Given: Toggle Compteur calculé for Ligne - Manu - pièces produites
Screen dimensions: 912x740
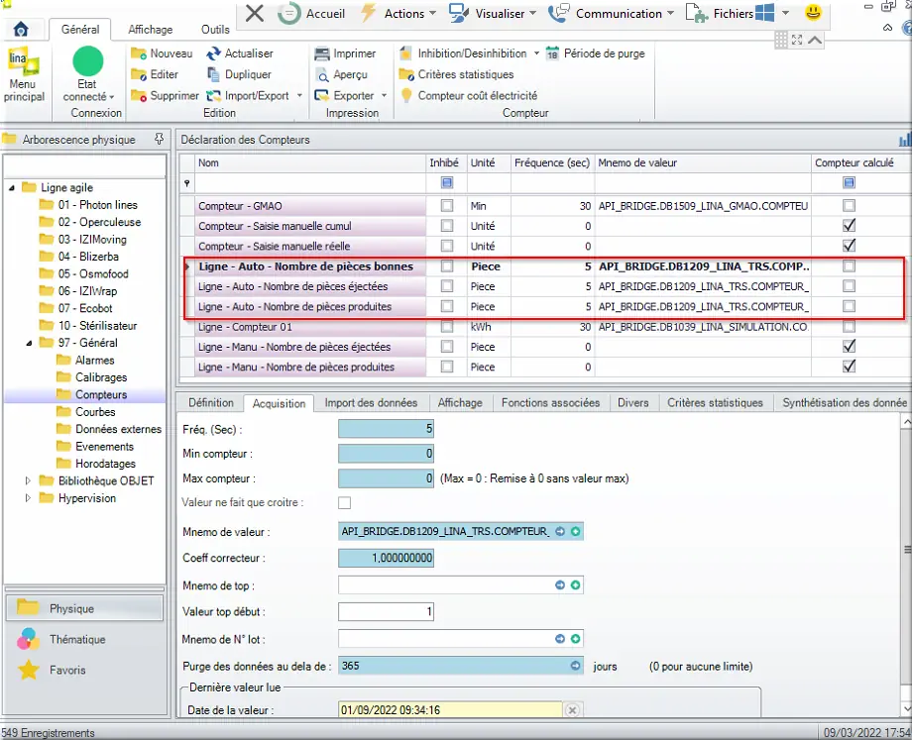Looking at the screenshot, I should click(850, 367).
